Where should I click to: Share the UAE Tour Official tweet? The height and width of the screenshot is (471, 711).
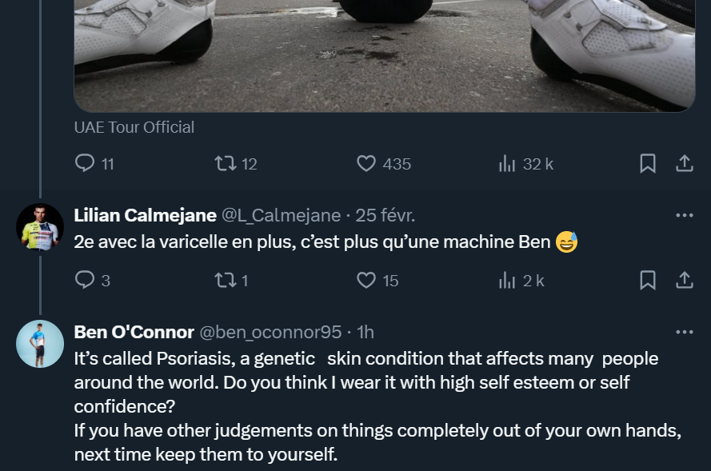point(685,164)
